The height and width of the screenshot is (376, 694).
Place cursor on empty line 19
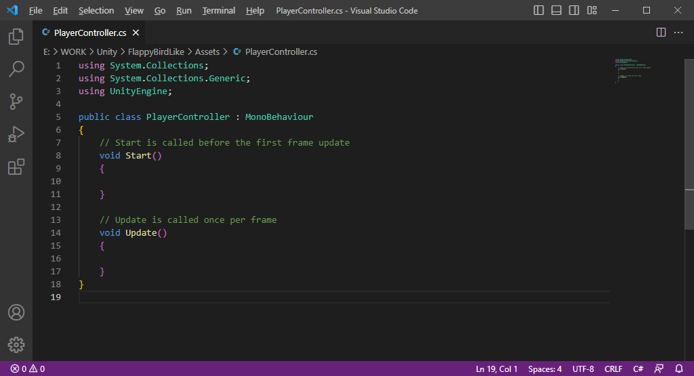click(344, 297)
